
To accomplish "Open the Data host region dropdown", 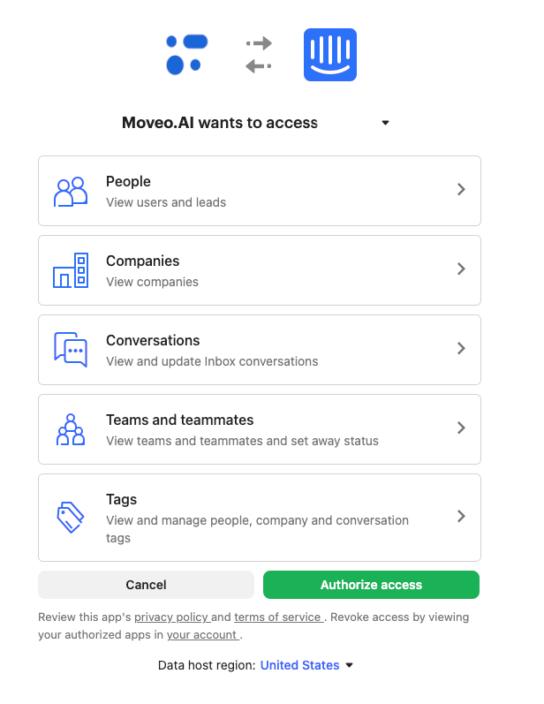I will coord(306,665).
